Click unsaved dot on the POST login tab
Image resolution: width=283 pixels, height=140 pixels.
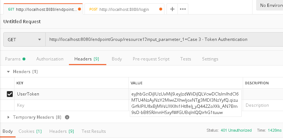click(161, 9)
